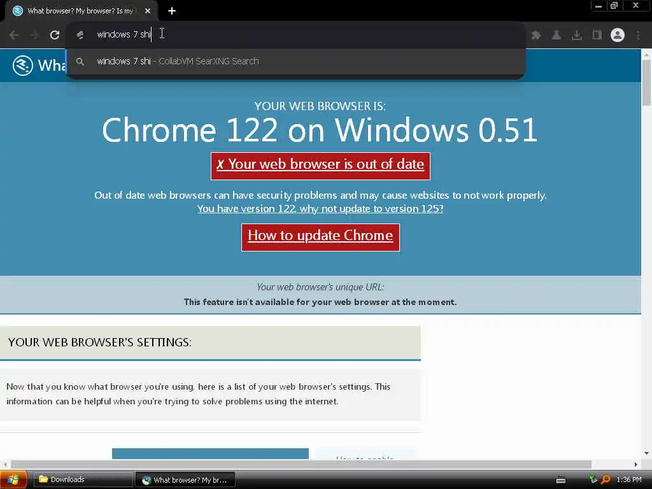This screenshot has width=652, height=489.
Task: Click the network tray icon
Action: (x=593, y=479)
